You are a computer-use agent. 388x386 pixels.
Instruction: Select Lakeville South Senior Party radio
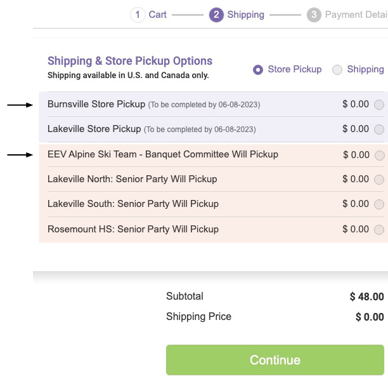pos(379,204)
